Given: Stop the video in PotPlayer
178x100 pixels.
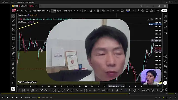Looking at the screenshot, I should tap(8, 97).
